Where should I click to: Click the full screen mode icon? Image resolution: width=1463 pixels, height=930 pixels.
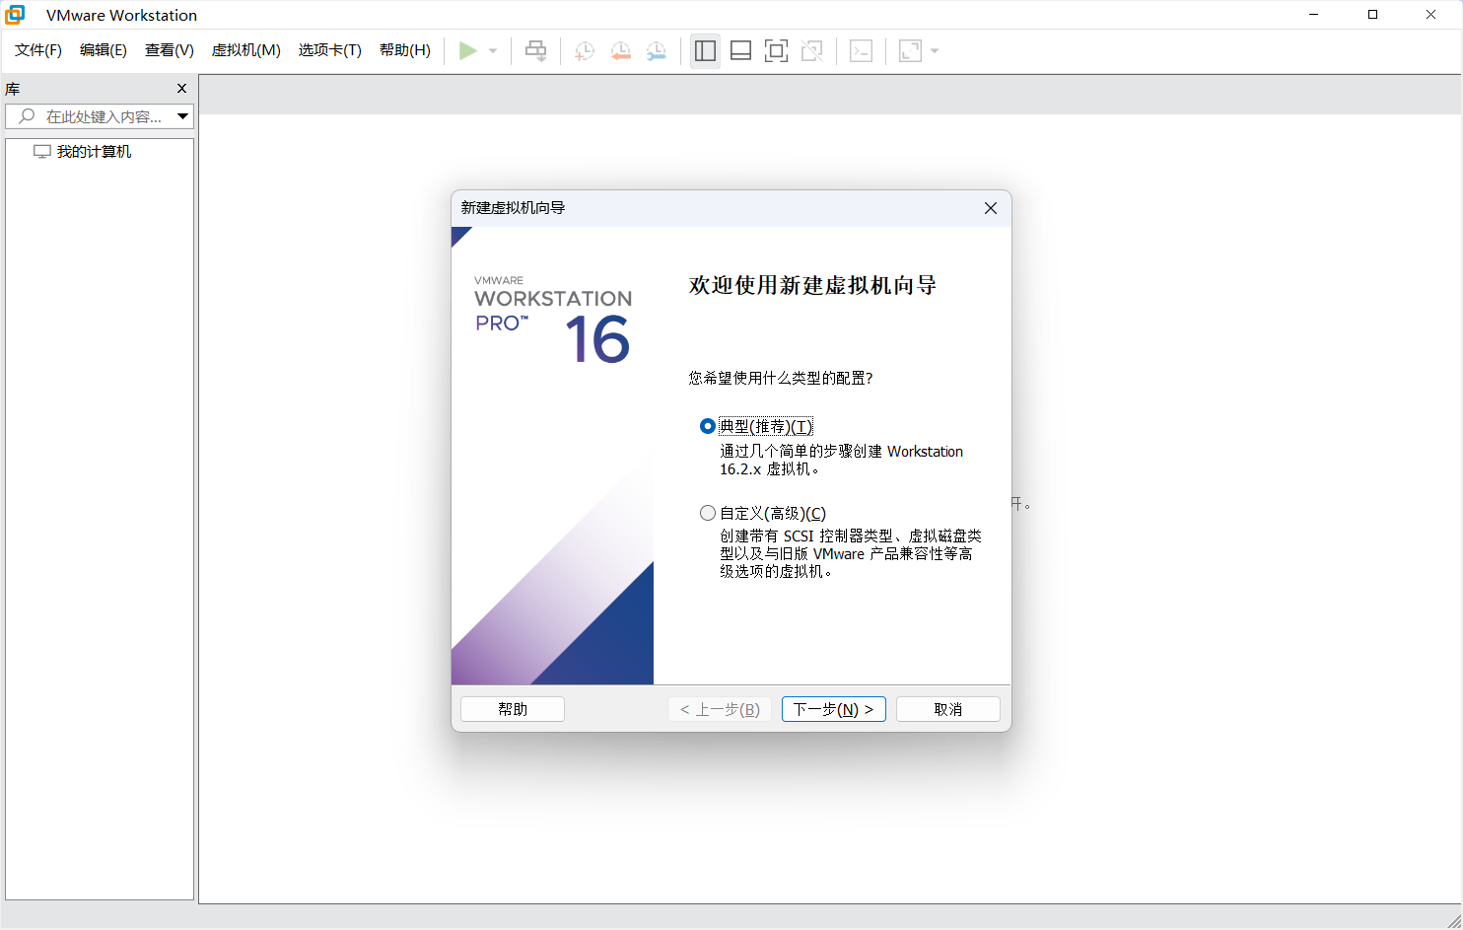pyautogui.click(x=776, y=50)
